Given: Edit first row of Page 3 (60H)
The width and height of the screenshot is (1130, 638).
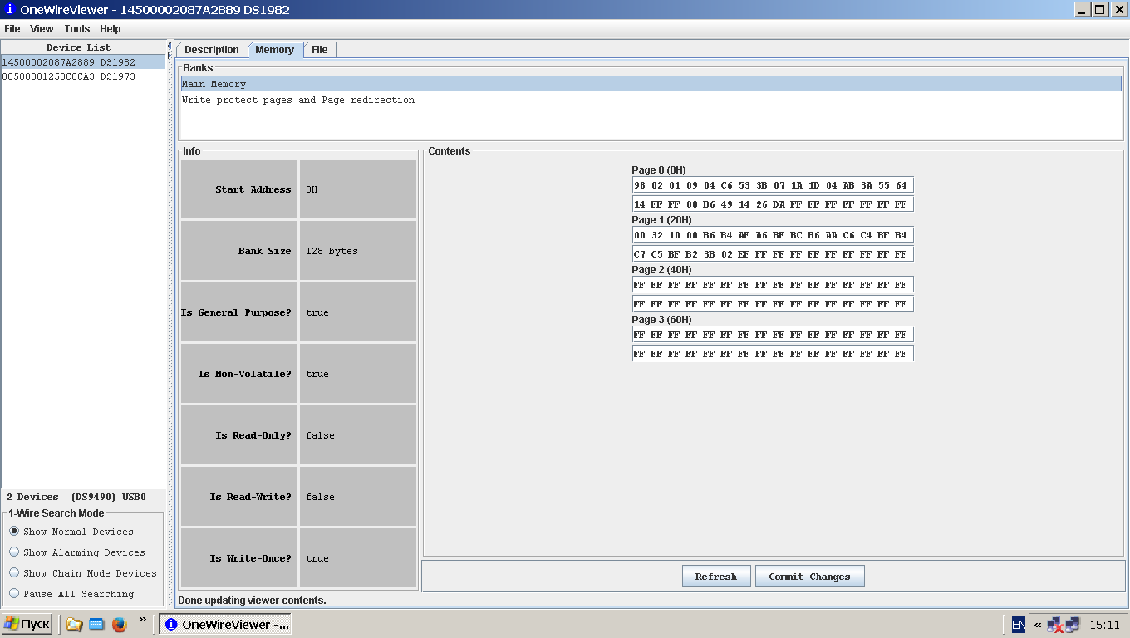Looking at the screenshot, I should (773, 335).
